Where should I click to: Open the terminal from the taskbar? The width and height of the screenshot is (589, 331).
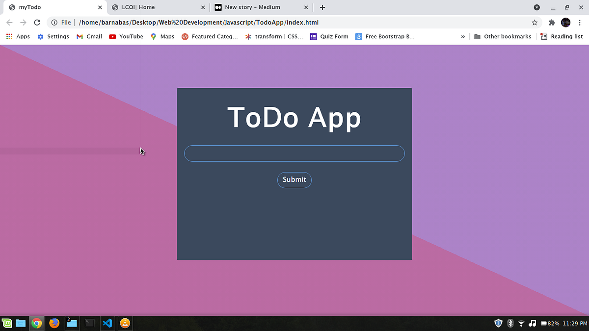click(x=90, y=323)
